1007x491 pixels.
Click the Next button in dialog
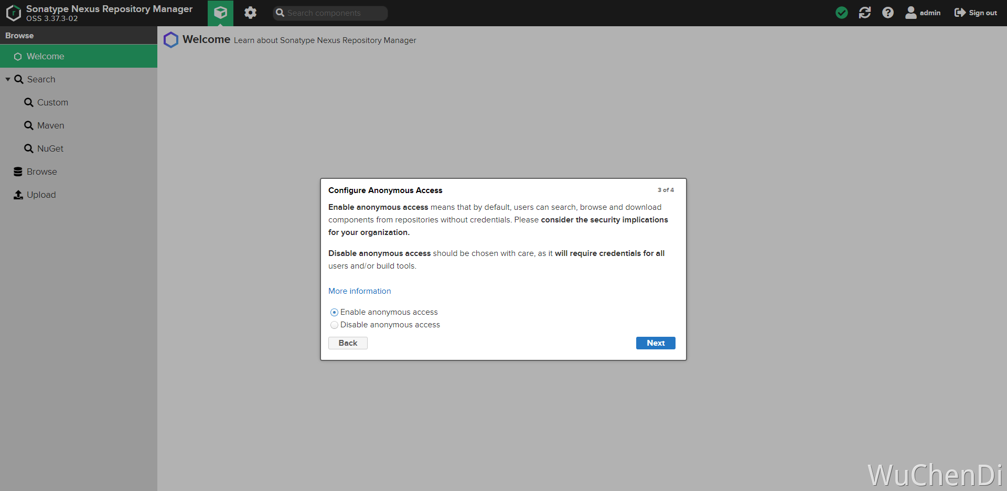656,343
